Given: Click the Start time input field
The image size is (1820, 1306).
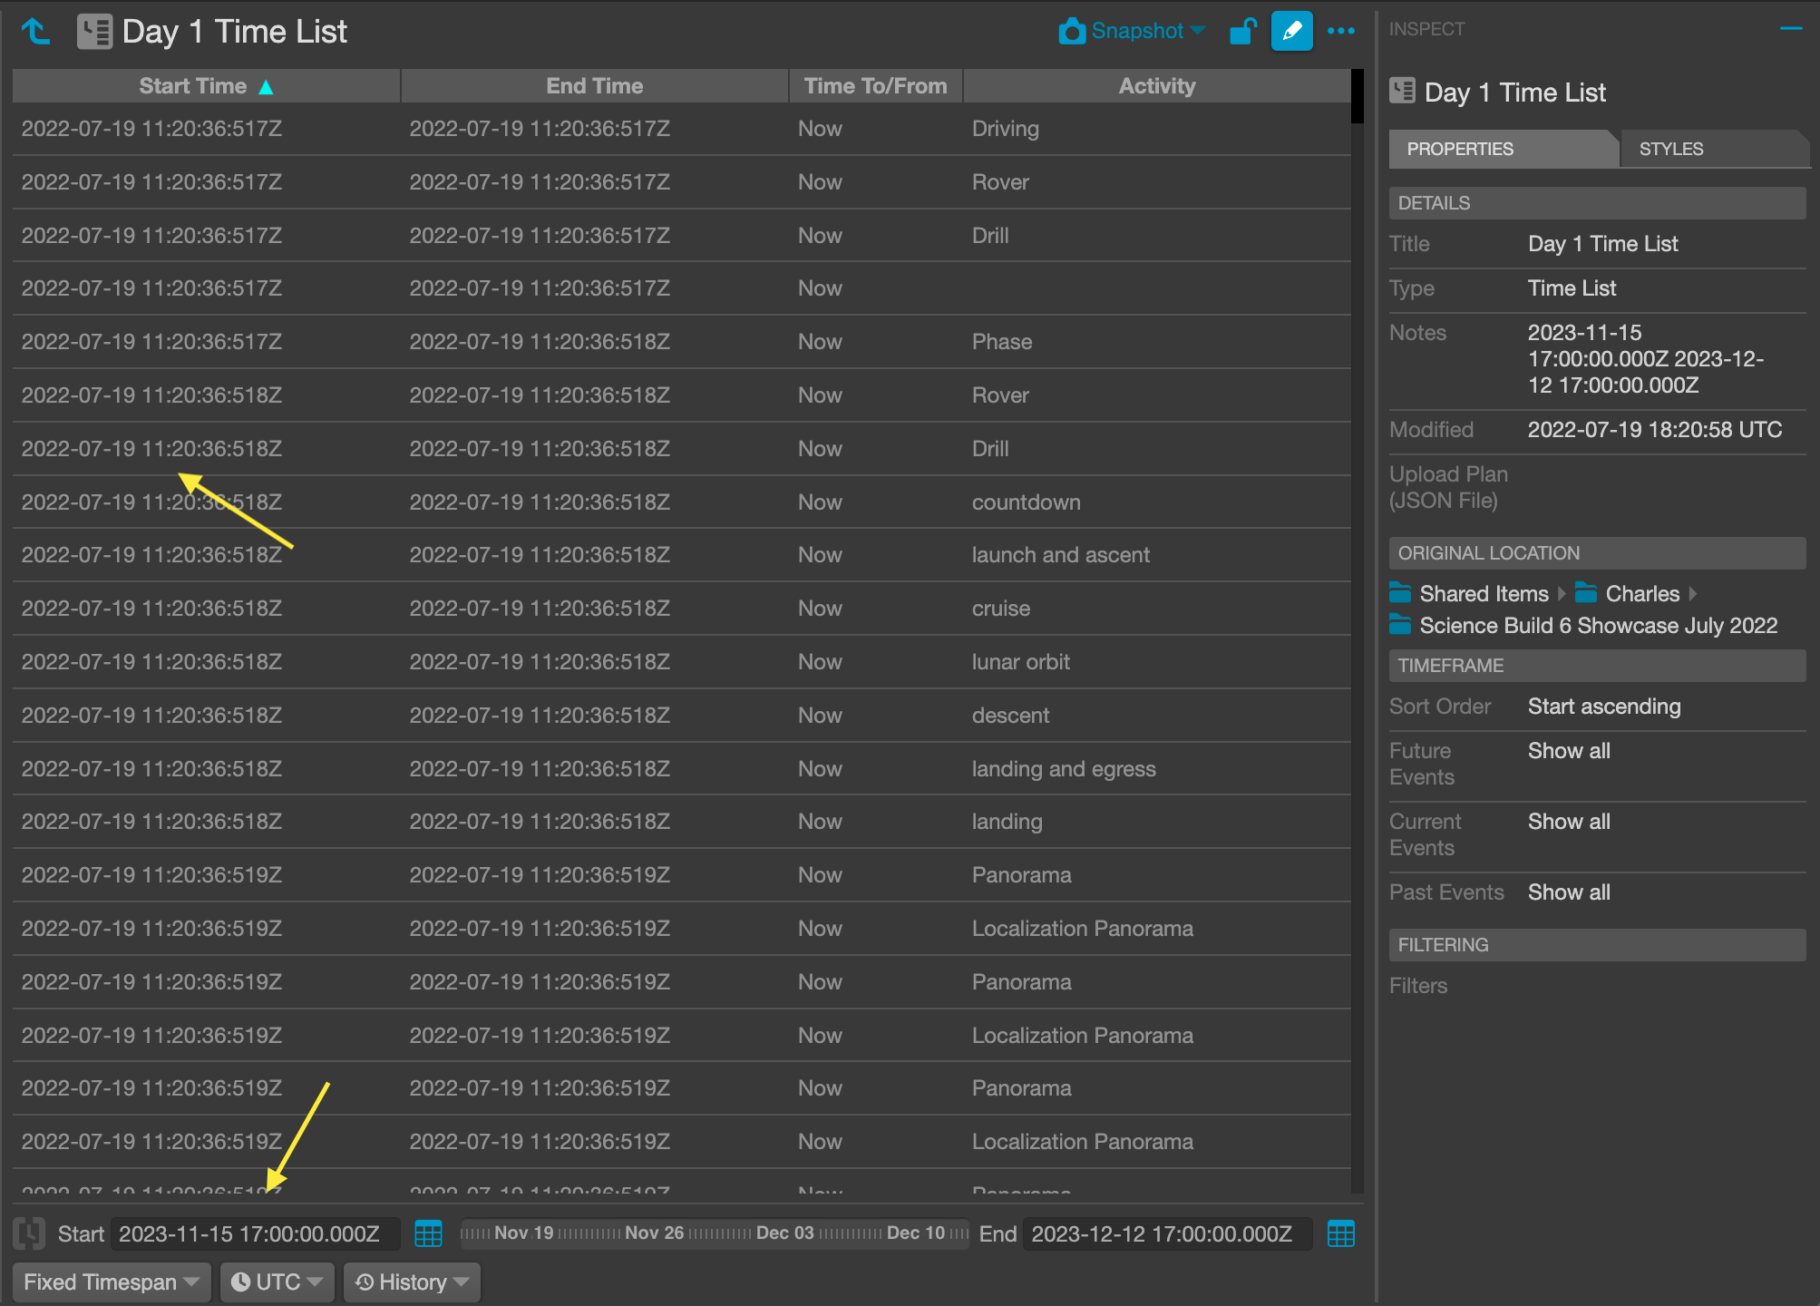Looking at the screenshot, I should click(x=254, y=1233).
